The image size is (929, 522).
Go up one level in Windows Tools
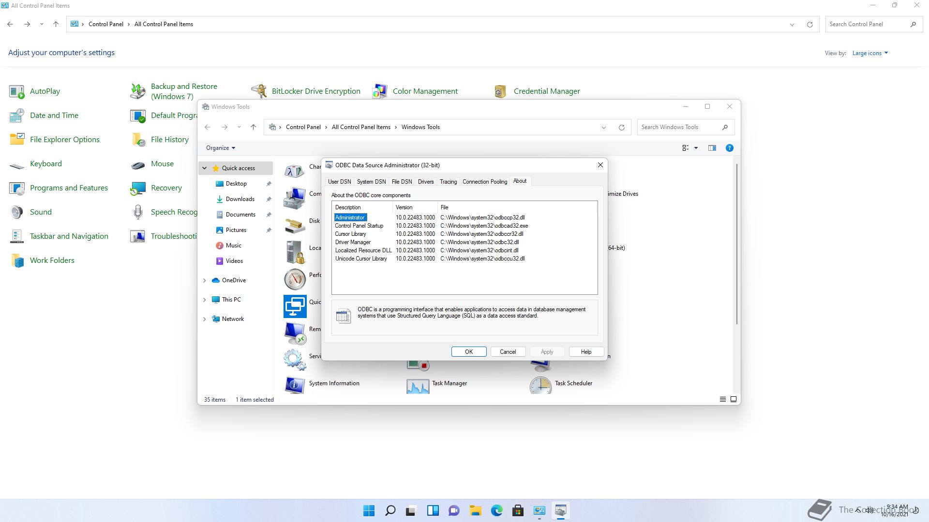pos(253,127)
